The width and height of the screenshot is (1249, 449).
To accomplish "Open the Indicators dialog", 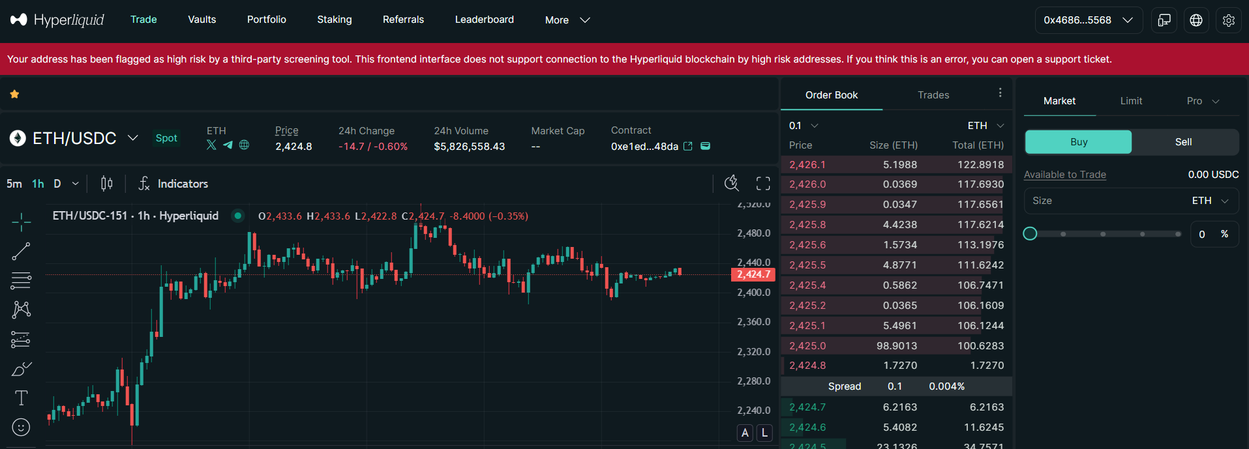I will pos(173,184).
